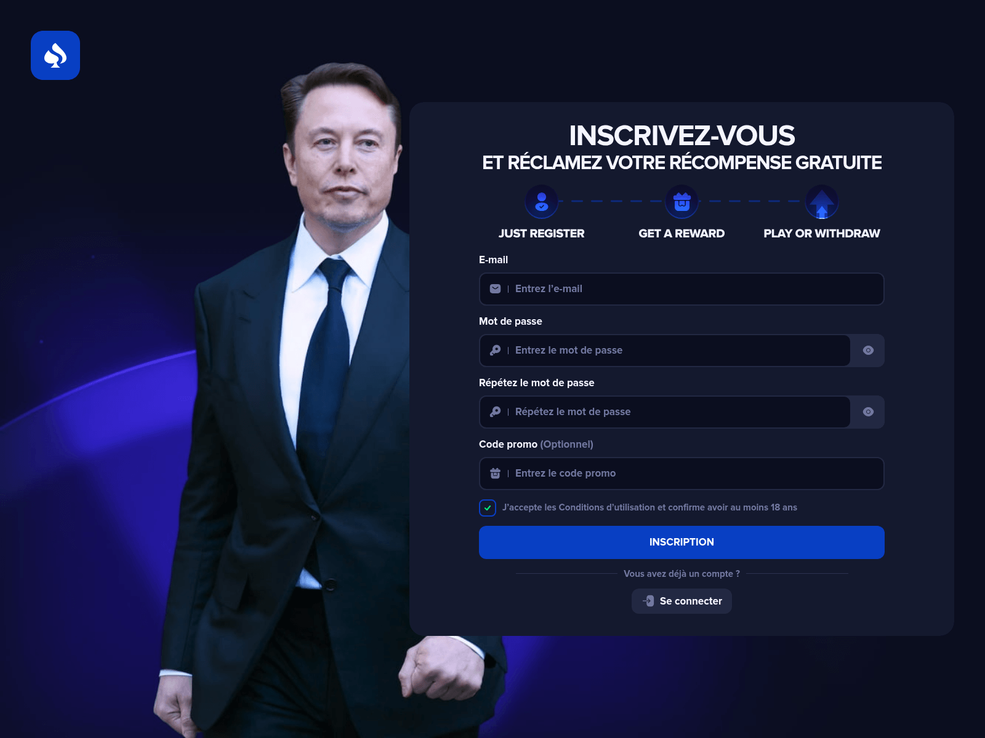Click the Se connecter button
The width and height of the screenshot is (985, 738).
pos(681,601)
